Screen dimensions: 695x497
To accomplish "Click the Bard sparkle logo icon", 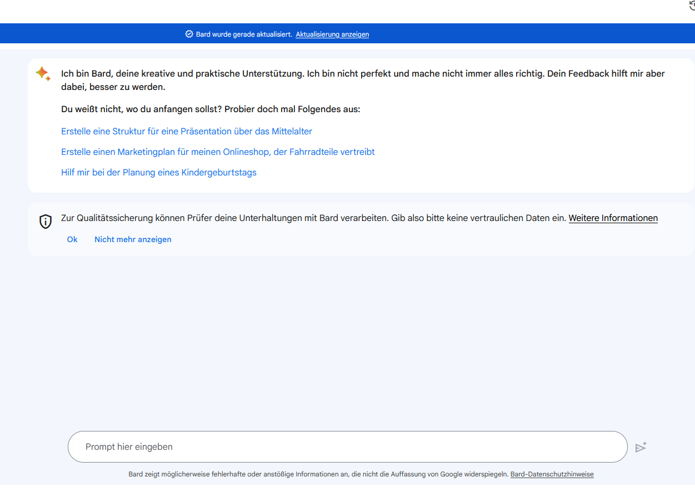I will pyautogui.click(x=43, y=74).
